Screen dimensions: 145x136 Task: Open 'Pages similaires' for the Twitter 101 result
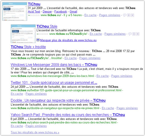pos(36,94)
